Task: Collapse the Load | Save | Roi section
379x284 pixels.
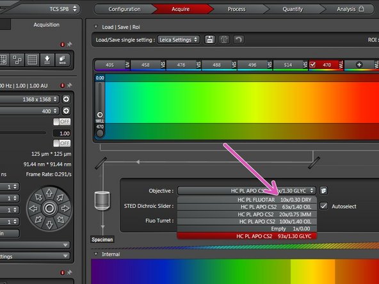Action: [x=96, y=27]
